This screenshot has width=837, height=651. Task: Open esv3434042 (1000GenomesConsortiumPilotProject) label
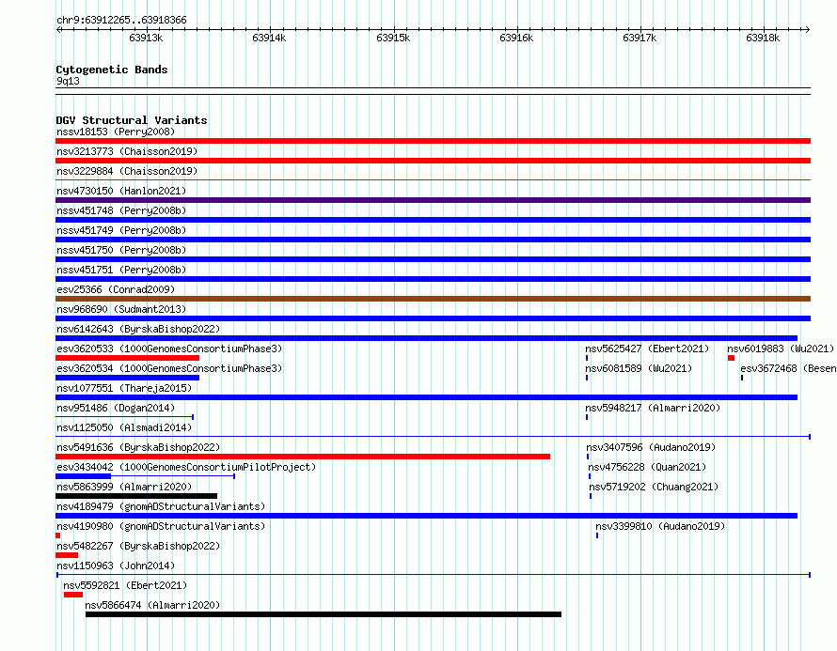(x=186, y=467)
